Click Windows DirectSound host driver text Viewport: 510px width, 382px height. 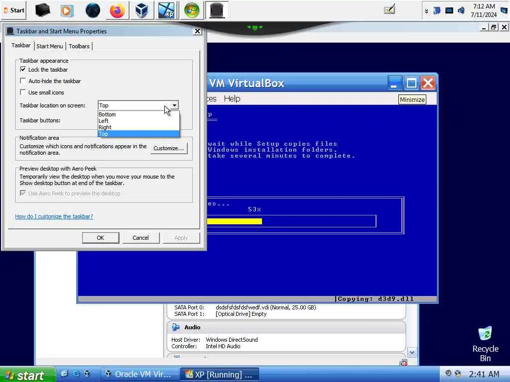(232, 339)
